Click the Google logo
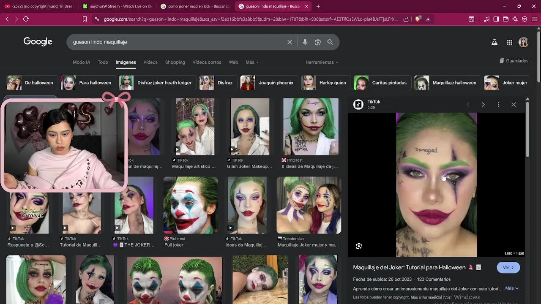 (x=38, y=41)
